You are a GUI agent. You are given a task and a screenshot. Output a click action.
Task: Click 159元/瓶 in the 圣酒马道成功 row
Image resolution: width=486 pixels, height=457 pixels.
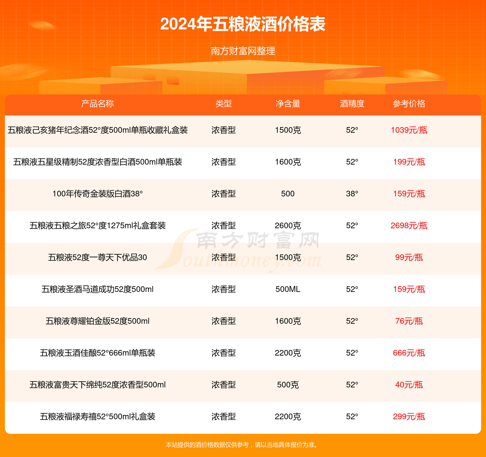pyautogui.click(x=409, y=289)
